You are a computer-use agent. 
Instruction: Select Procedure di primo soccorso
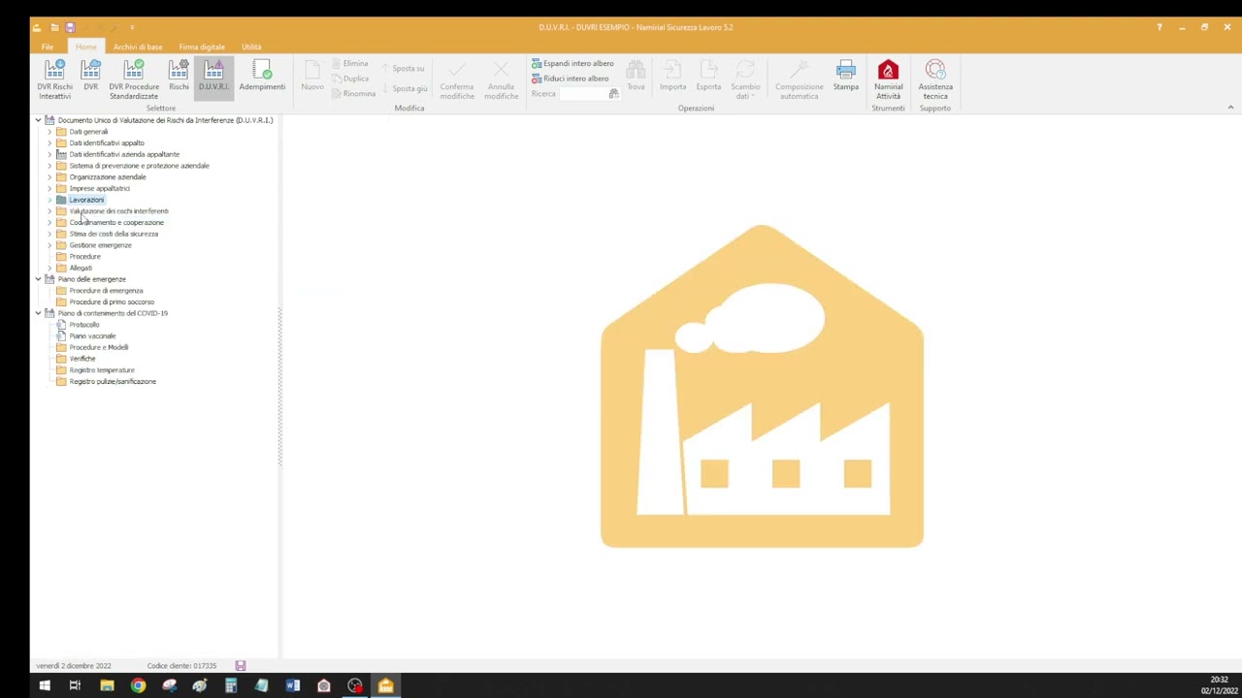(112, 301)
